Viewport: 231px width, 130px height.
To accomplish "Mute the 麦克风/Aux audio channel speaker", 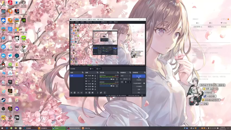I will point(113,79).
